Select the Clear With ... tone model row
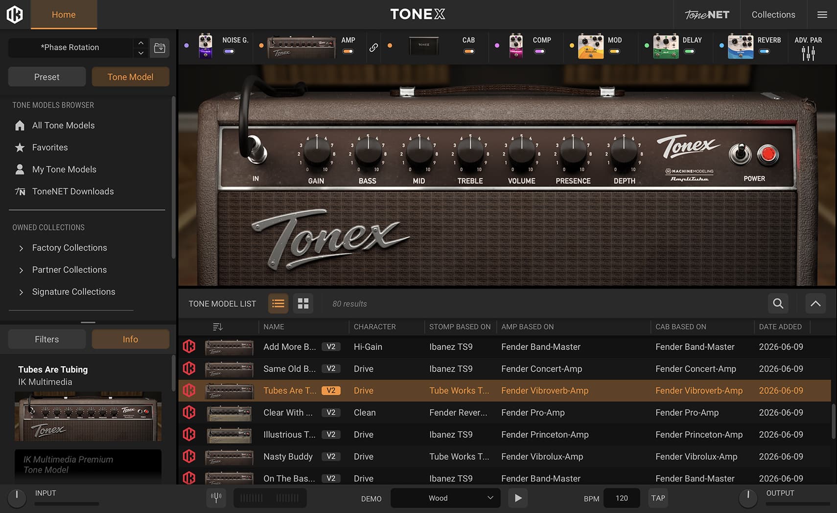This screenshot has height=513, width=837. click(x=505, y=412)
